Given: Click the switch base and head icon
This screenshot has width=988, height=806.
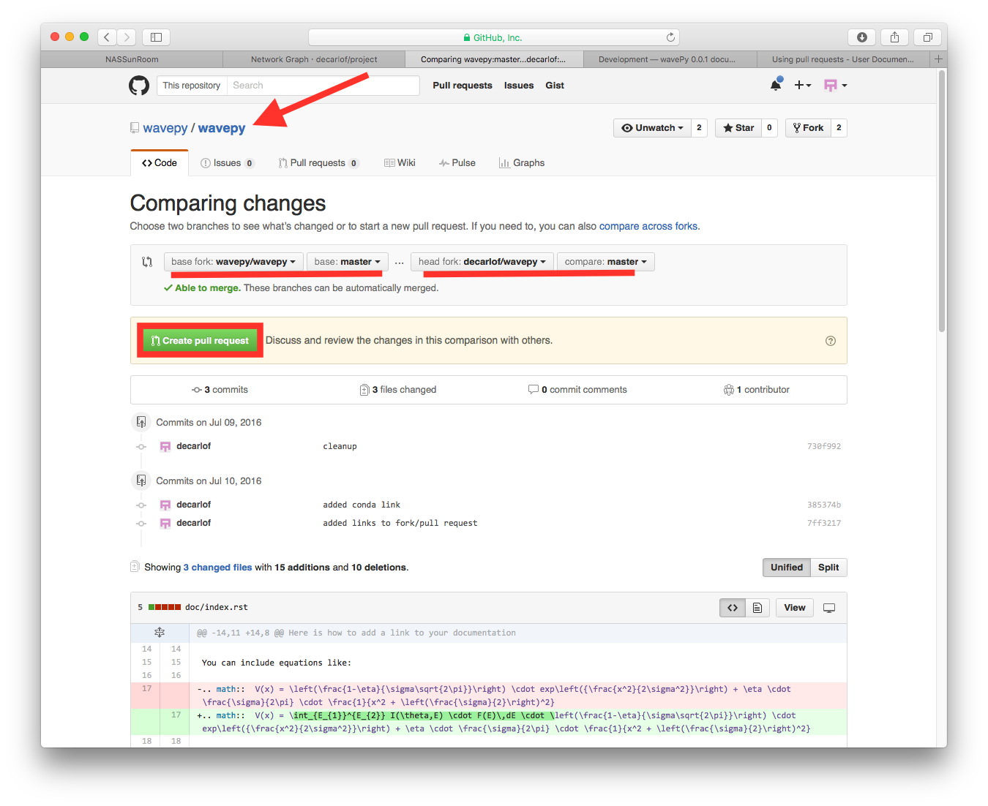Looking at the screenshot, I should pyautogui.click(x=147, y=262).
